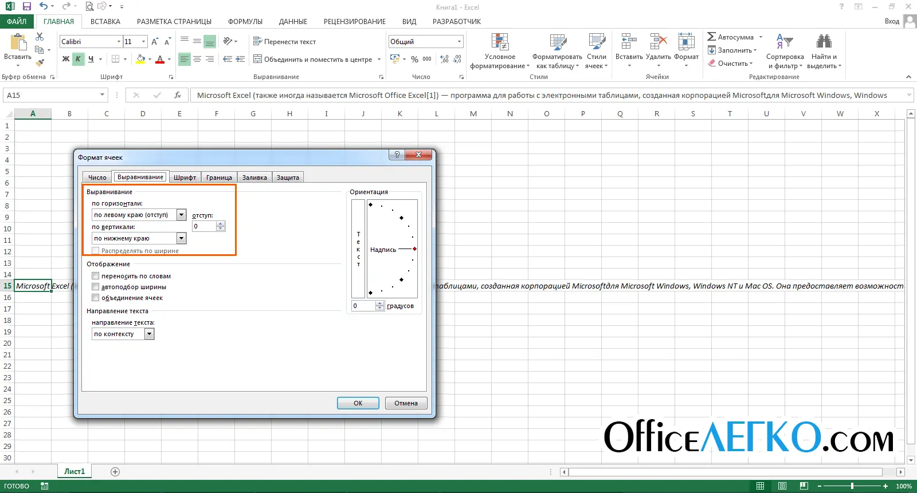Click Отмена to cancel dialog
The image size is (917, 493).
pos(406,403)
